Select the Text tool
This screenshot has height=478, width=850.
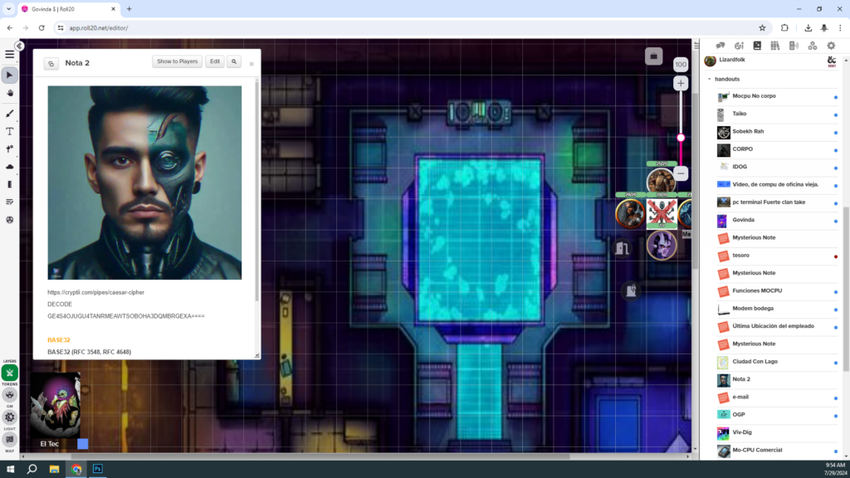pos(10,132)
